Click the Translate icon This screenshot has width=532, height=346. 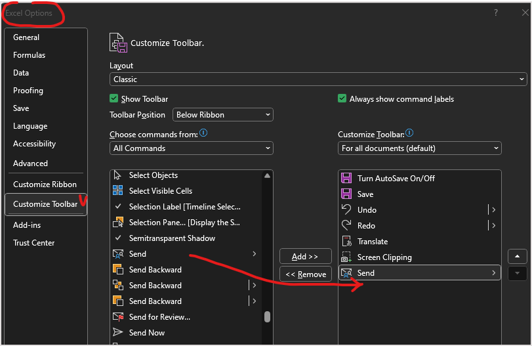pos(346,241)
